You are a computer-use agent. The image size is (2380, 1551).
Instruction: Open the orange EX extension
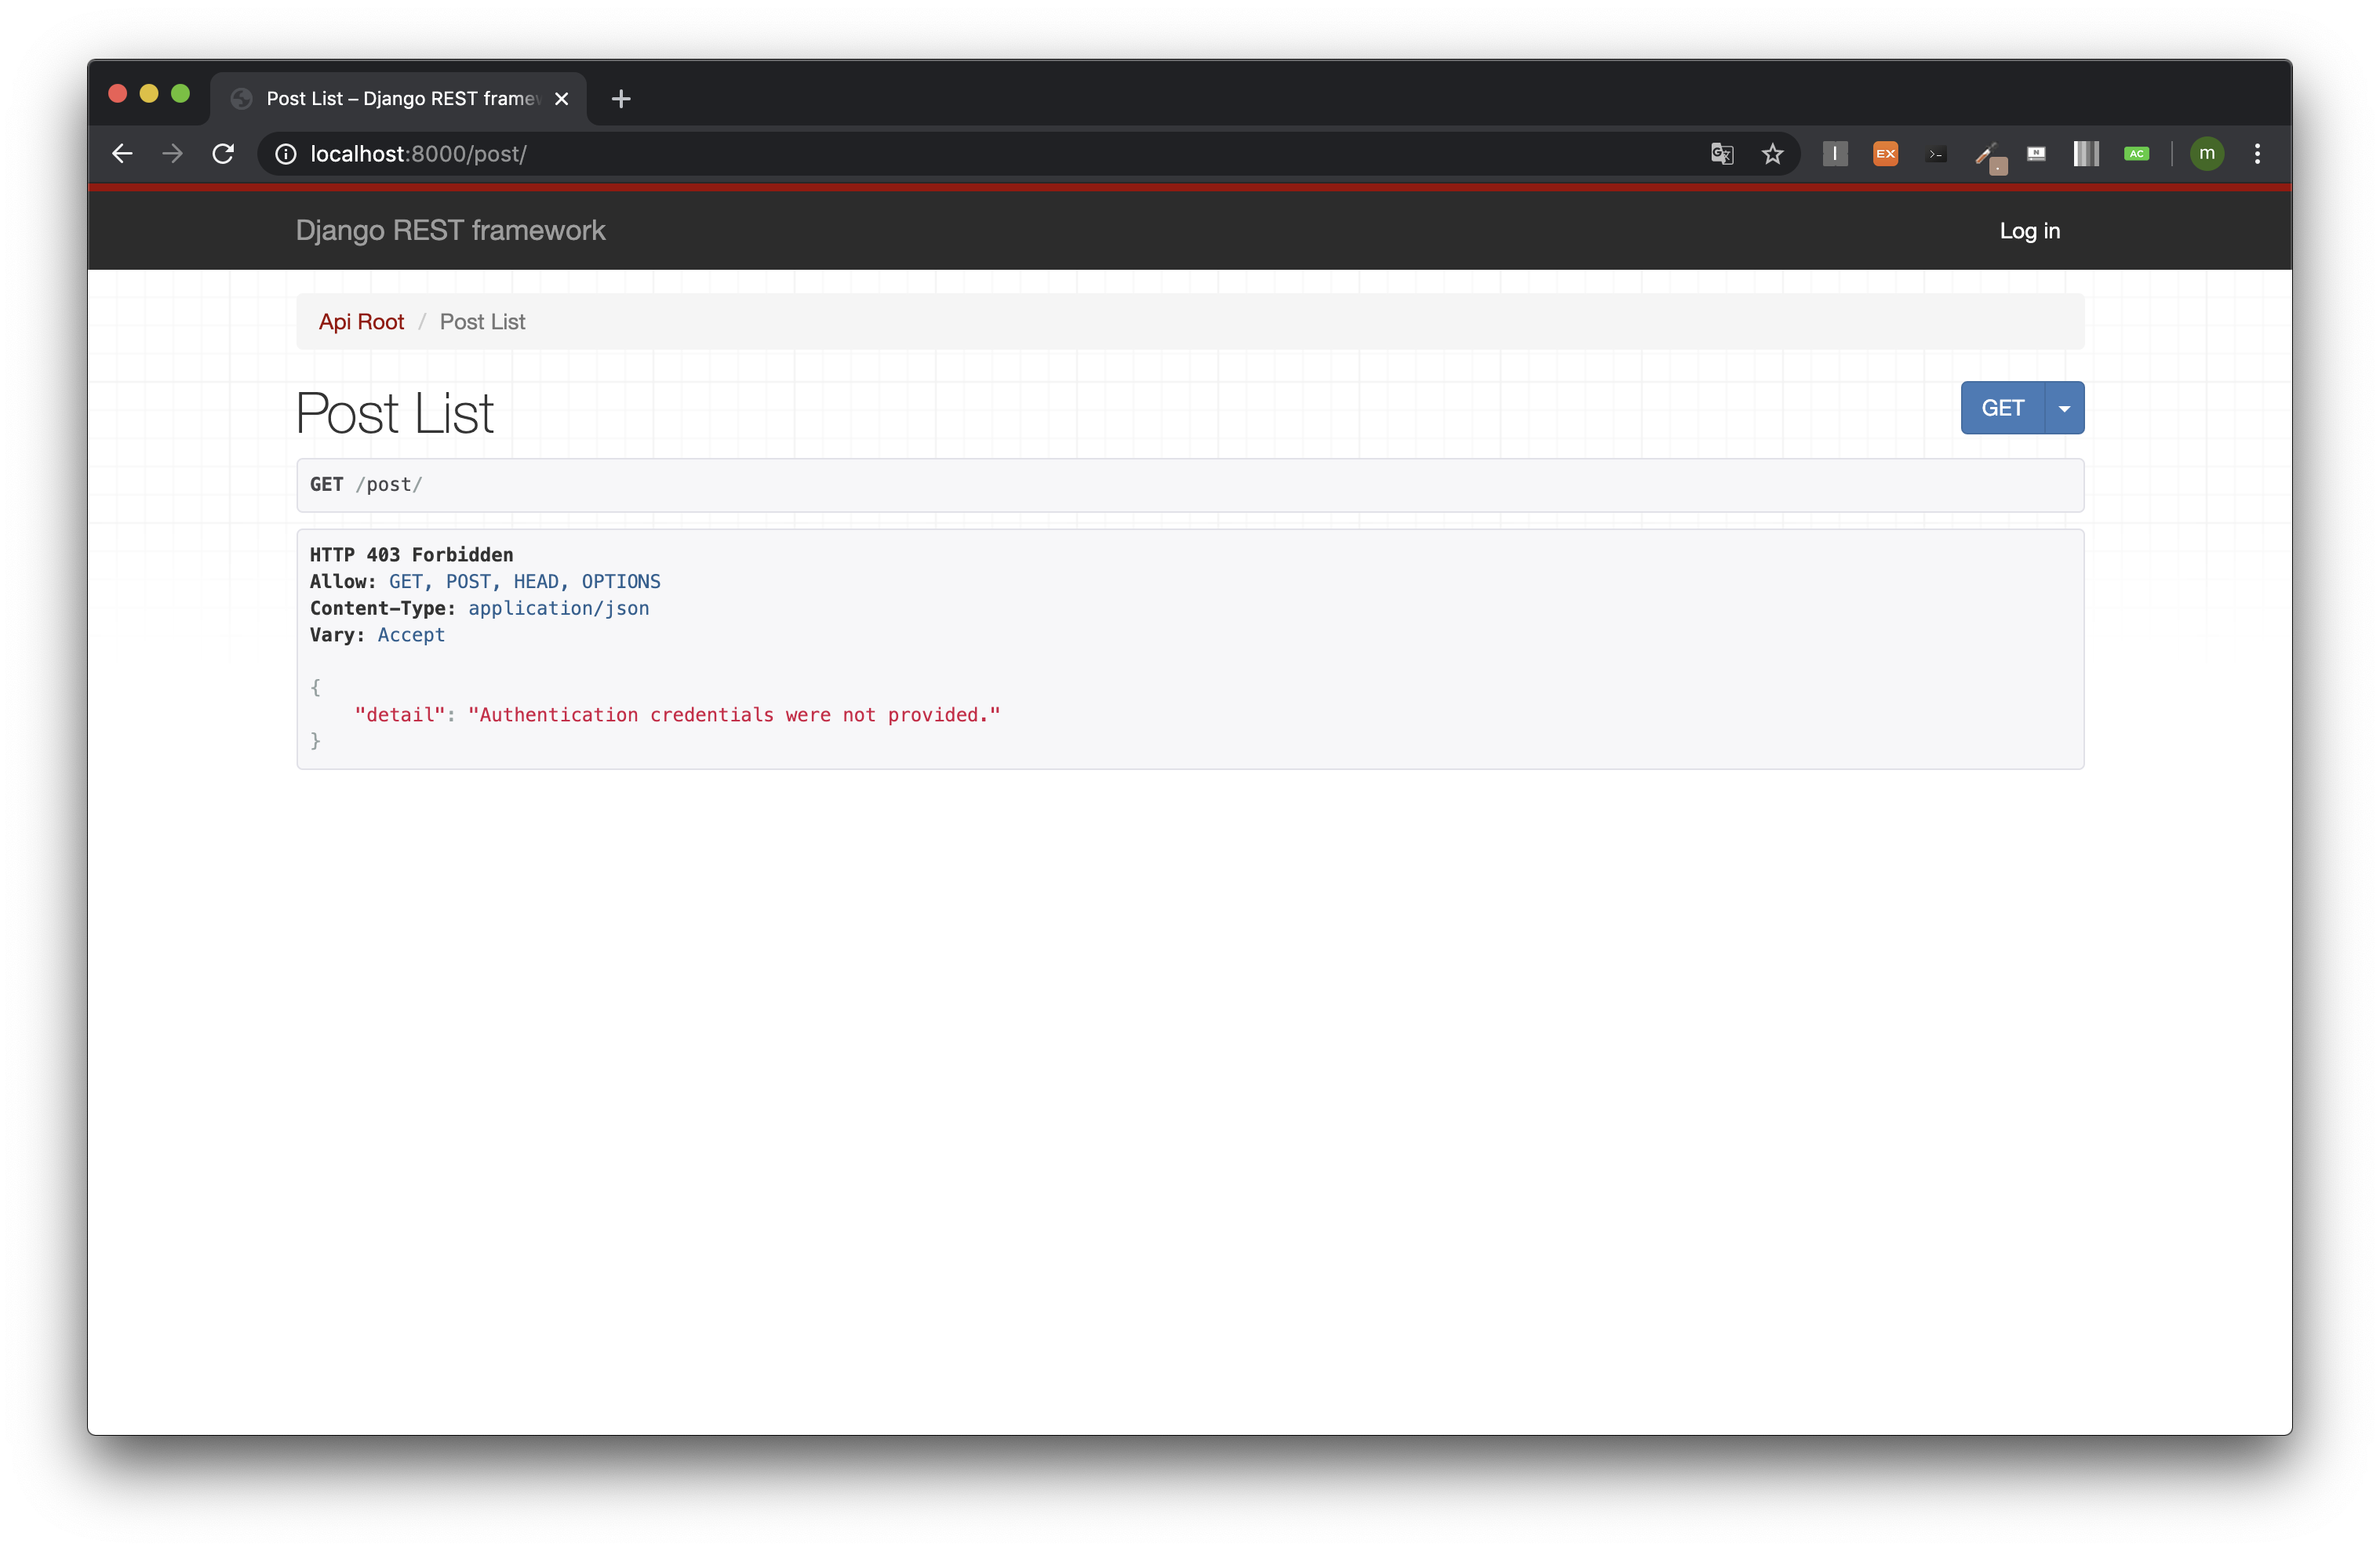click(x=1885, y=154)
